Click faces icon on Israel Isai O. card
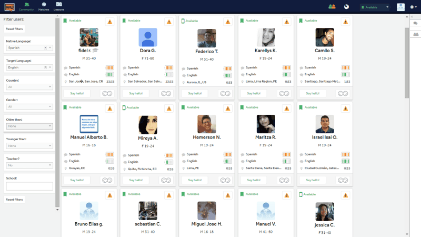Image resolution: width=421 pixels, height=237 pixels. click(x=343, y=180)
